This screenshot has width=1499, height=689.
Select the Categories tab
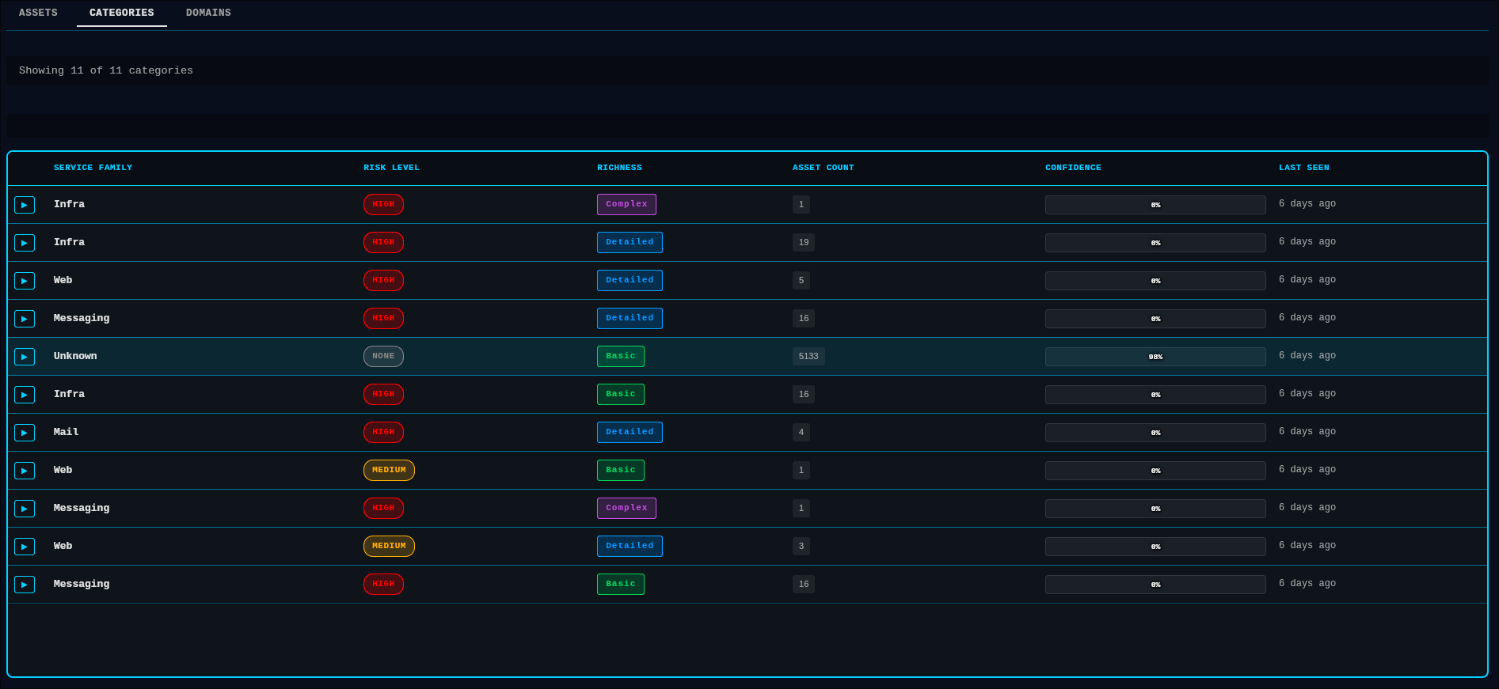[x=122, y=13]
